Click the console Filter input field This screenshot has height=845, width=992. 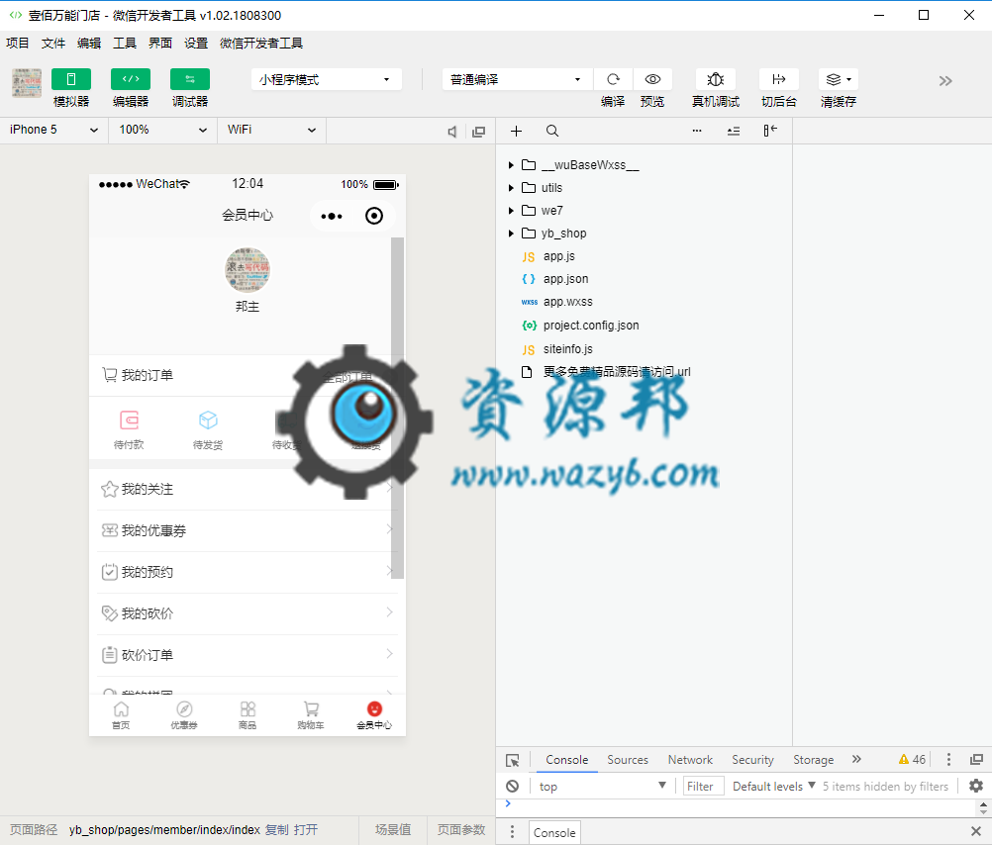[x=704, y=787]
